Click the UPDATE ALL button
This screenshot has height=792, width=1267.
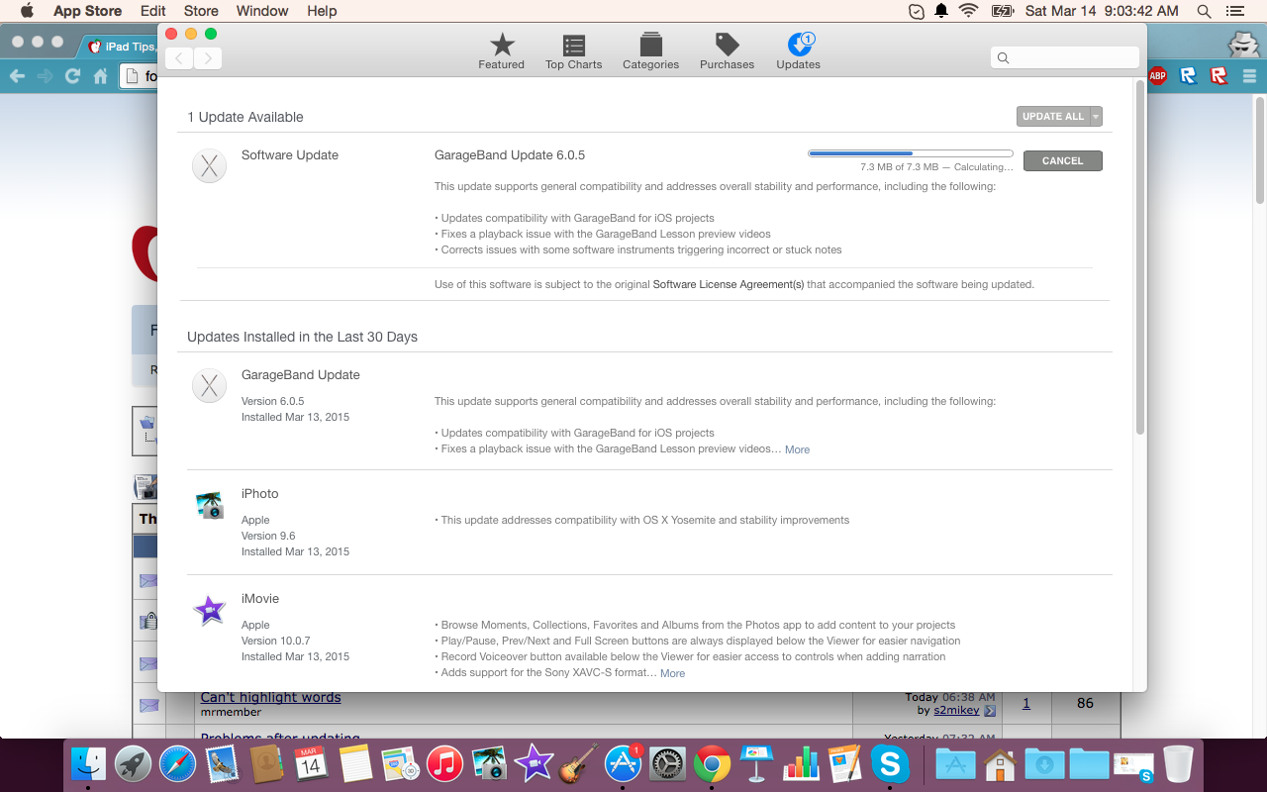coord(1053,117)
